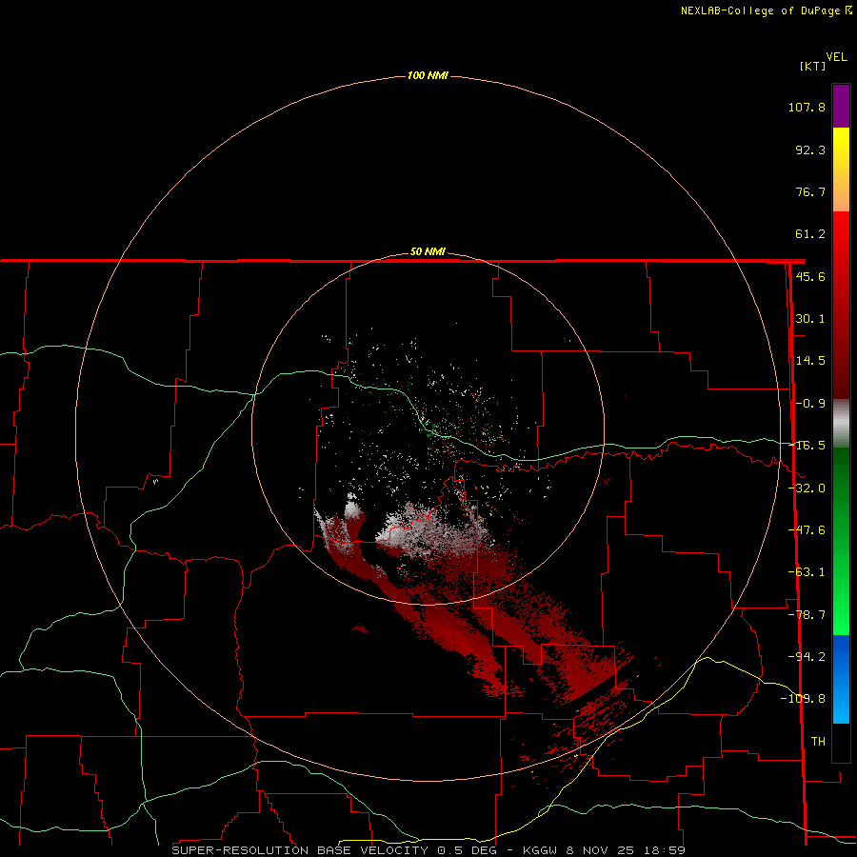The image size is (857, 857).
Task: Click the small isolated red echo southwest of radar
Action: 360,629
